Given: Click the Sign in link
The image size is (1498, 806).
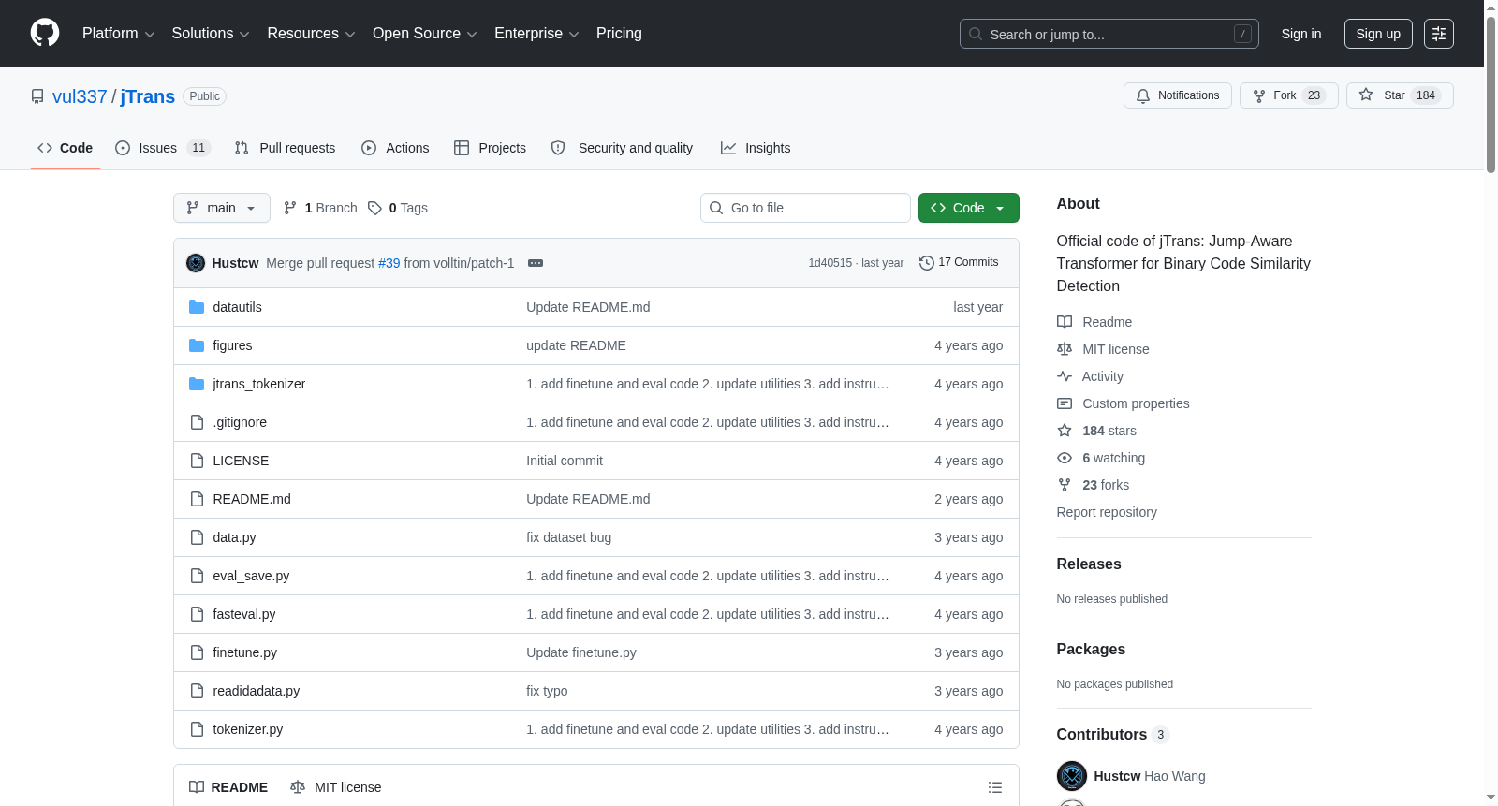Looking at the screenshot, I should tap(1301, 34).
